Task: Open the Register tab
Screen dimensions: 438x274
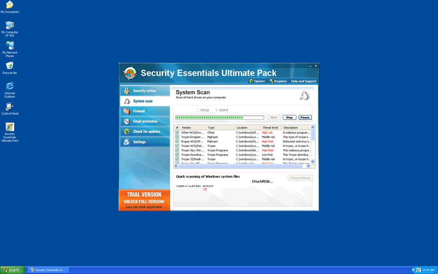Action: coord(278,81)
